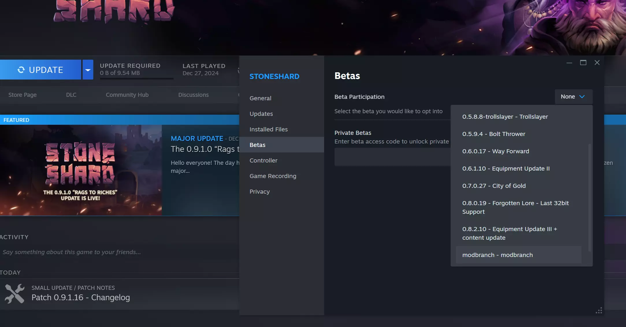
Task: Select 0.5.8.8-trollslayer beta option
Action: tap(505, 117)
